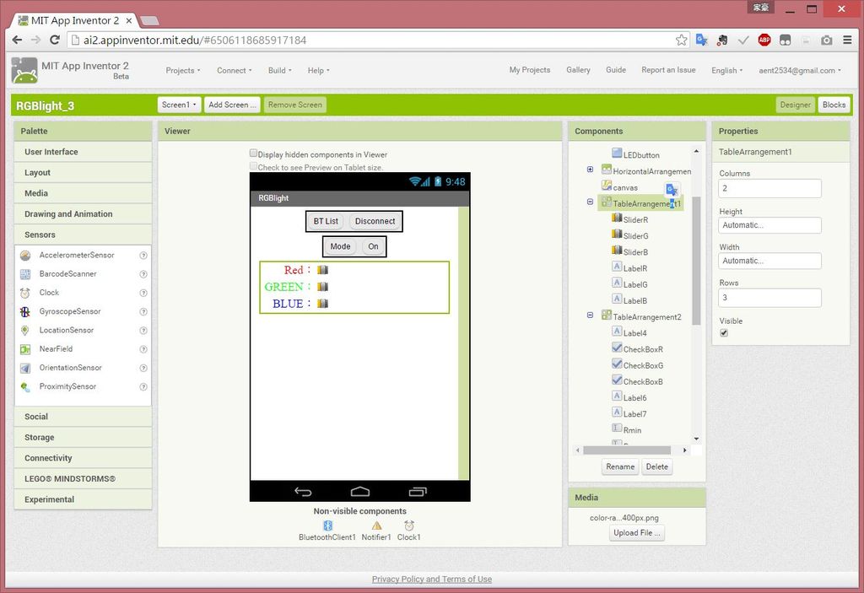864x593 pixels.
Task: Select SliderR in components tree
Action: click(635, 220)
